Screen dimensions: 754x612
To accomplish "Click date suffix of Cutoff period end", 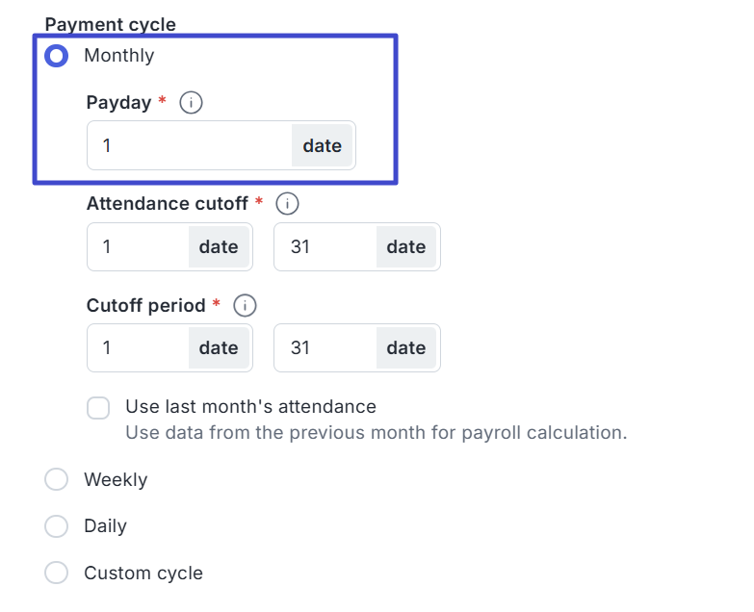I will click(x=406, y=347).
